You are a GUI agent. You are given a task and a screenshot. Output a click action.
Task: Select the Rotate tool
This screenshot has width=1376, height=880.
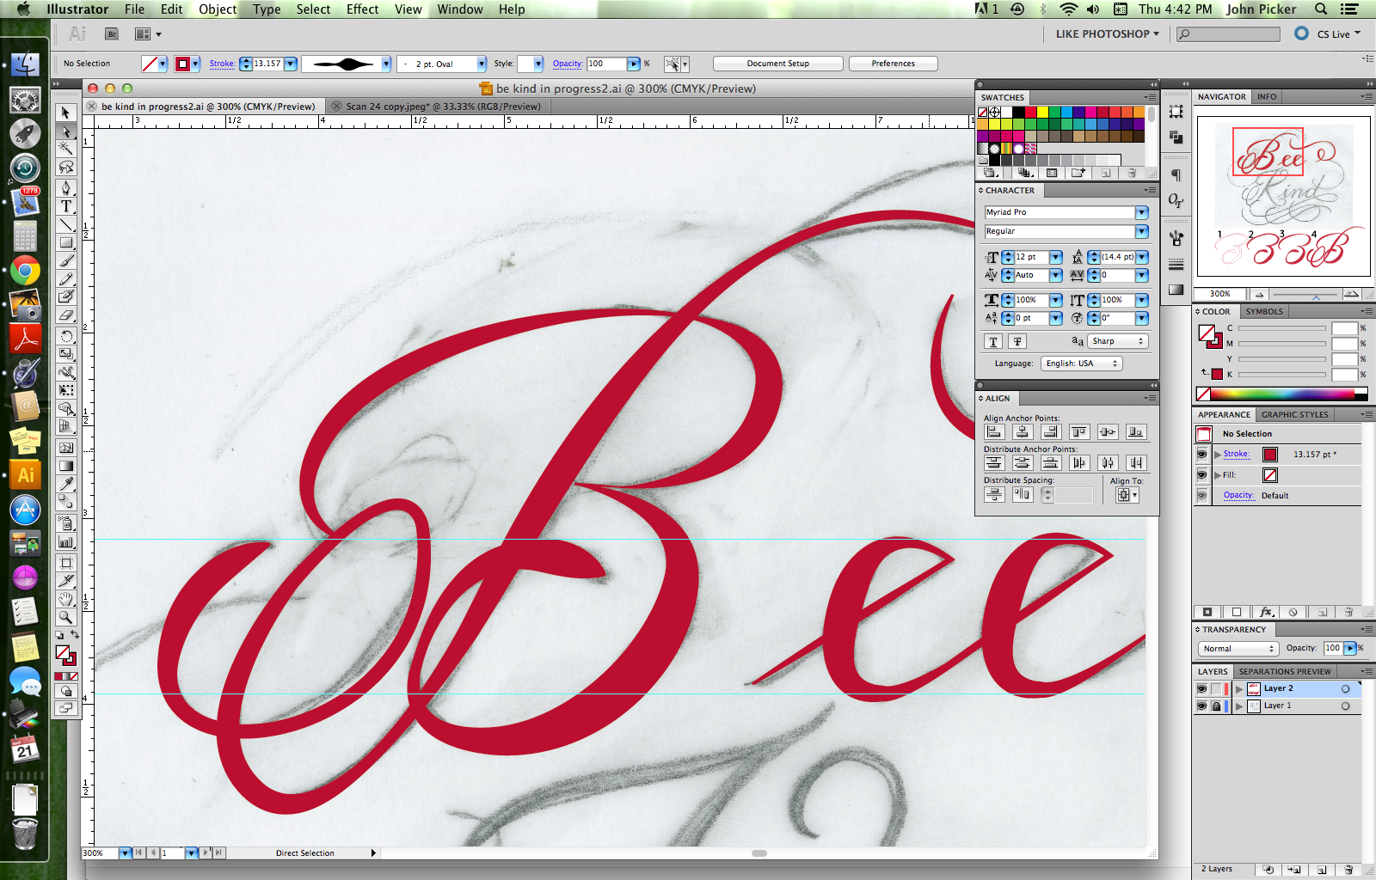[66, 336]
